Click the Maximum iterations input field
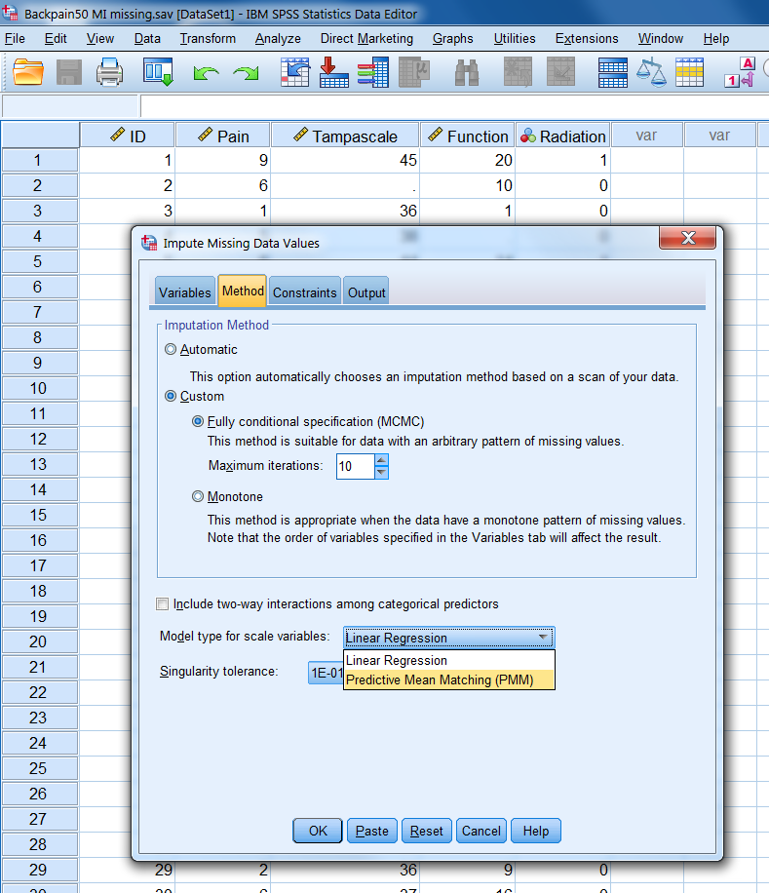The image size is (769, 893). pyautogui.click(x=354, y=467)
